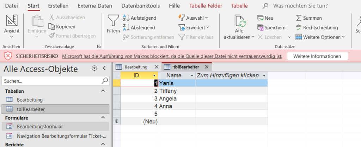Image resolution: width=361 pixels, height=147 pixels.
Task: Close the tblBearbeiter table tab
Action: coord(207,67)
